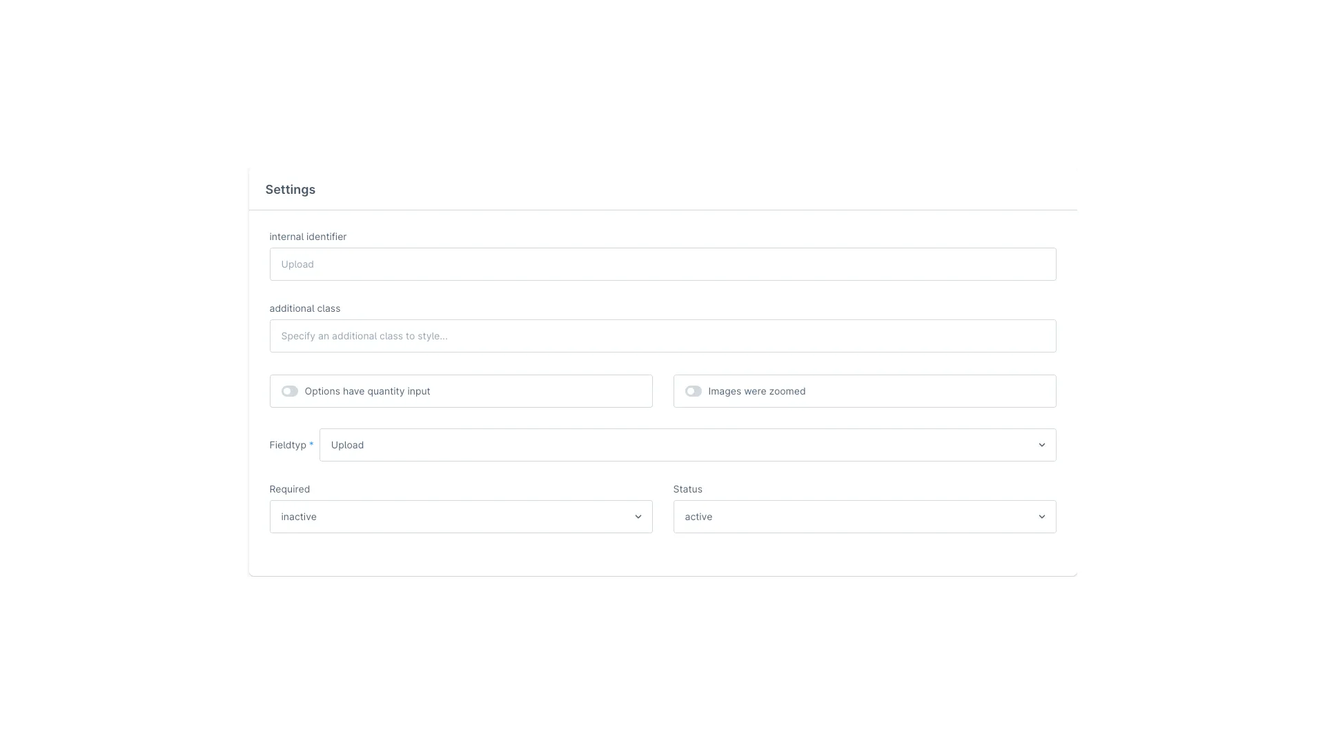Open the Required dropdown set to inactive

(x=461, y=517)
